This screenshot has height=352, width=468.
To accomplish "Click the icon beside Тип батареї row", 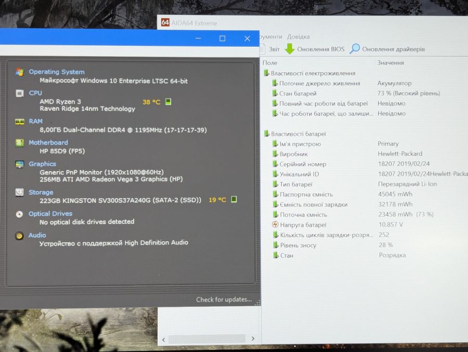I will pos(275,184).
